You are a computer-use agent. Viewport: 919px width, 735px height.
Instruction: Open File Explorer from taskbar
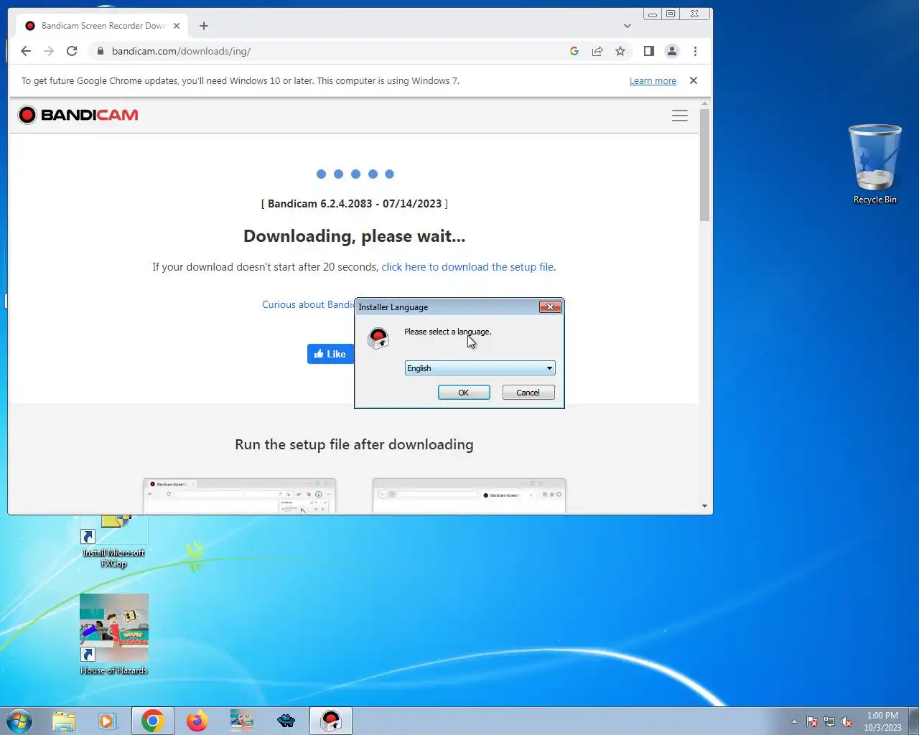click(x=64, y=721)
